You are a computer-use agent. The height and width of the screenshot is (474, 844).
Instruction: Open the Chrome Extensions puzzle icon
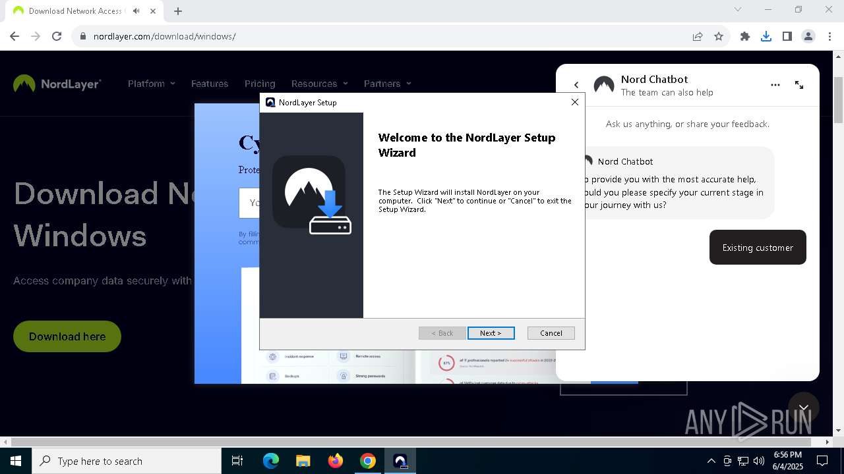coord(745,36)
